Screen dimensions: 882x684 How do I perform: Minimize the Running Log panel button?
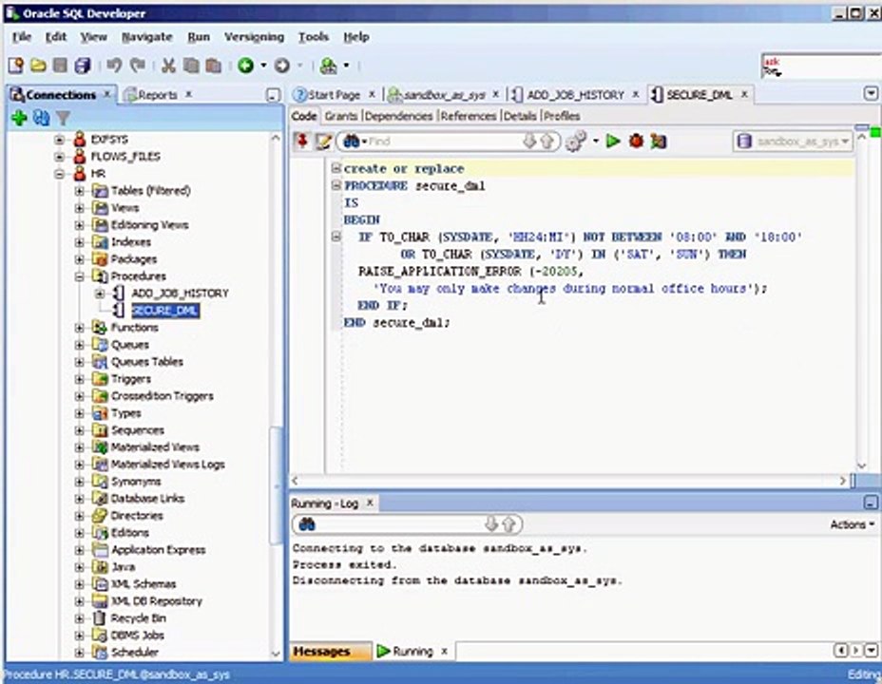(871, 503)
